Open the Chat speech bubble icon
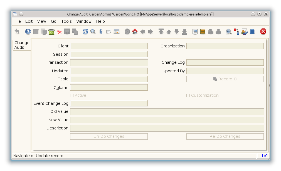281x171 pixels. click(x=109, y=32)
